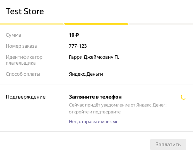The image size is (193, 157).
Task: Click the 'Загляните в телефон' heading
Action: (x=95, y=97)
